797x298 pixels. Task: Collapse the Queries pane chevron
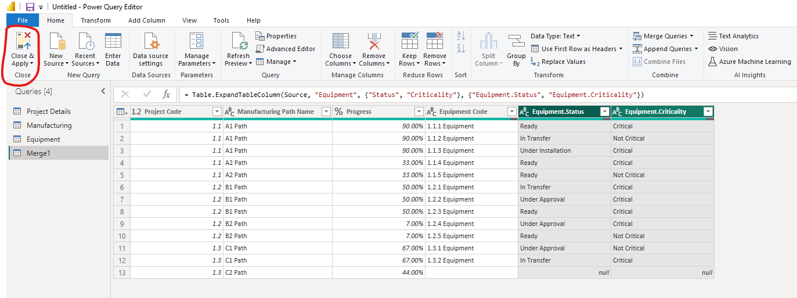103,91
